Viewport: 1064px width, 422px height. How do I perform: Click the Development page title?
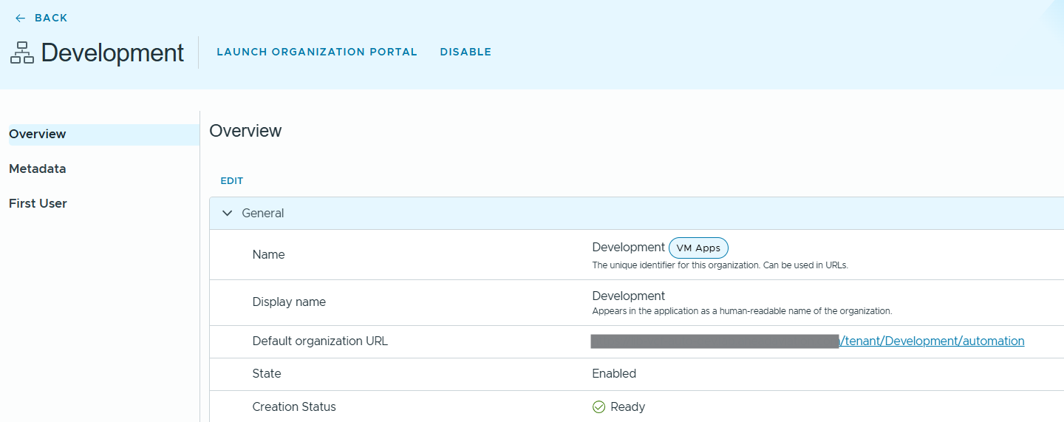[112, 52]
